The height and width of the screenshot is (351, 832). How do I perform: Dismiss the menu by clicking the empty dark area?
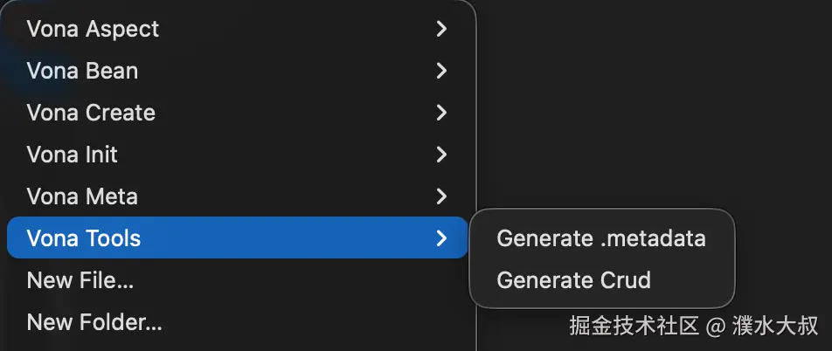(x=655, y=105)
